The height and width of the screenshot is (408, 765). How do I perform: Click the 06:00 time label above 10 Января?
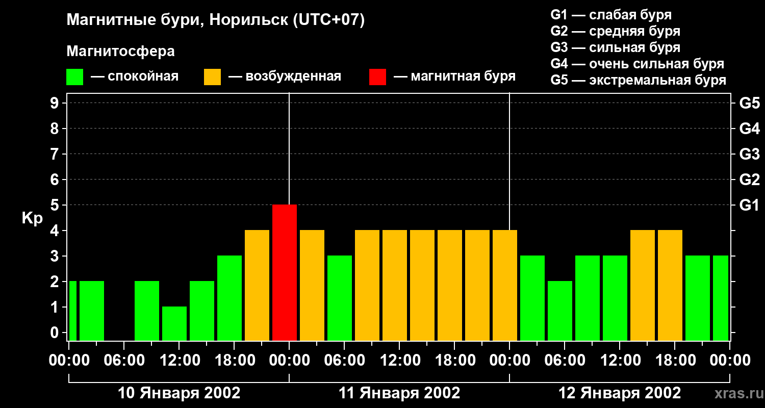(124, 360)
